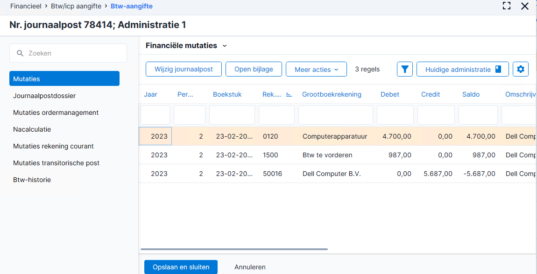537x274 pixels.
Task: Close the journaalpost window
Action: pos(525,6)
